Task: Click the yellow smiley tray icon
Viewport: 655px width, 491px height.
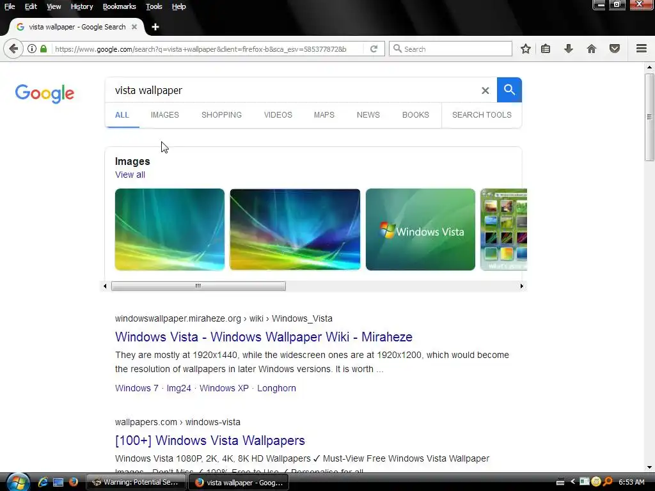Action: coord(596,482)
